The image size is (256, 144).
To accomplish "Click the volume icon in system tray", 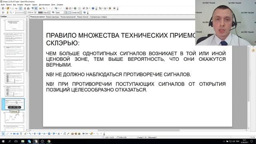I will click(x=234, y=141).
